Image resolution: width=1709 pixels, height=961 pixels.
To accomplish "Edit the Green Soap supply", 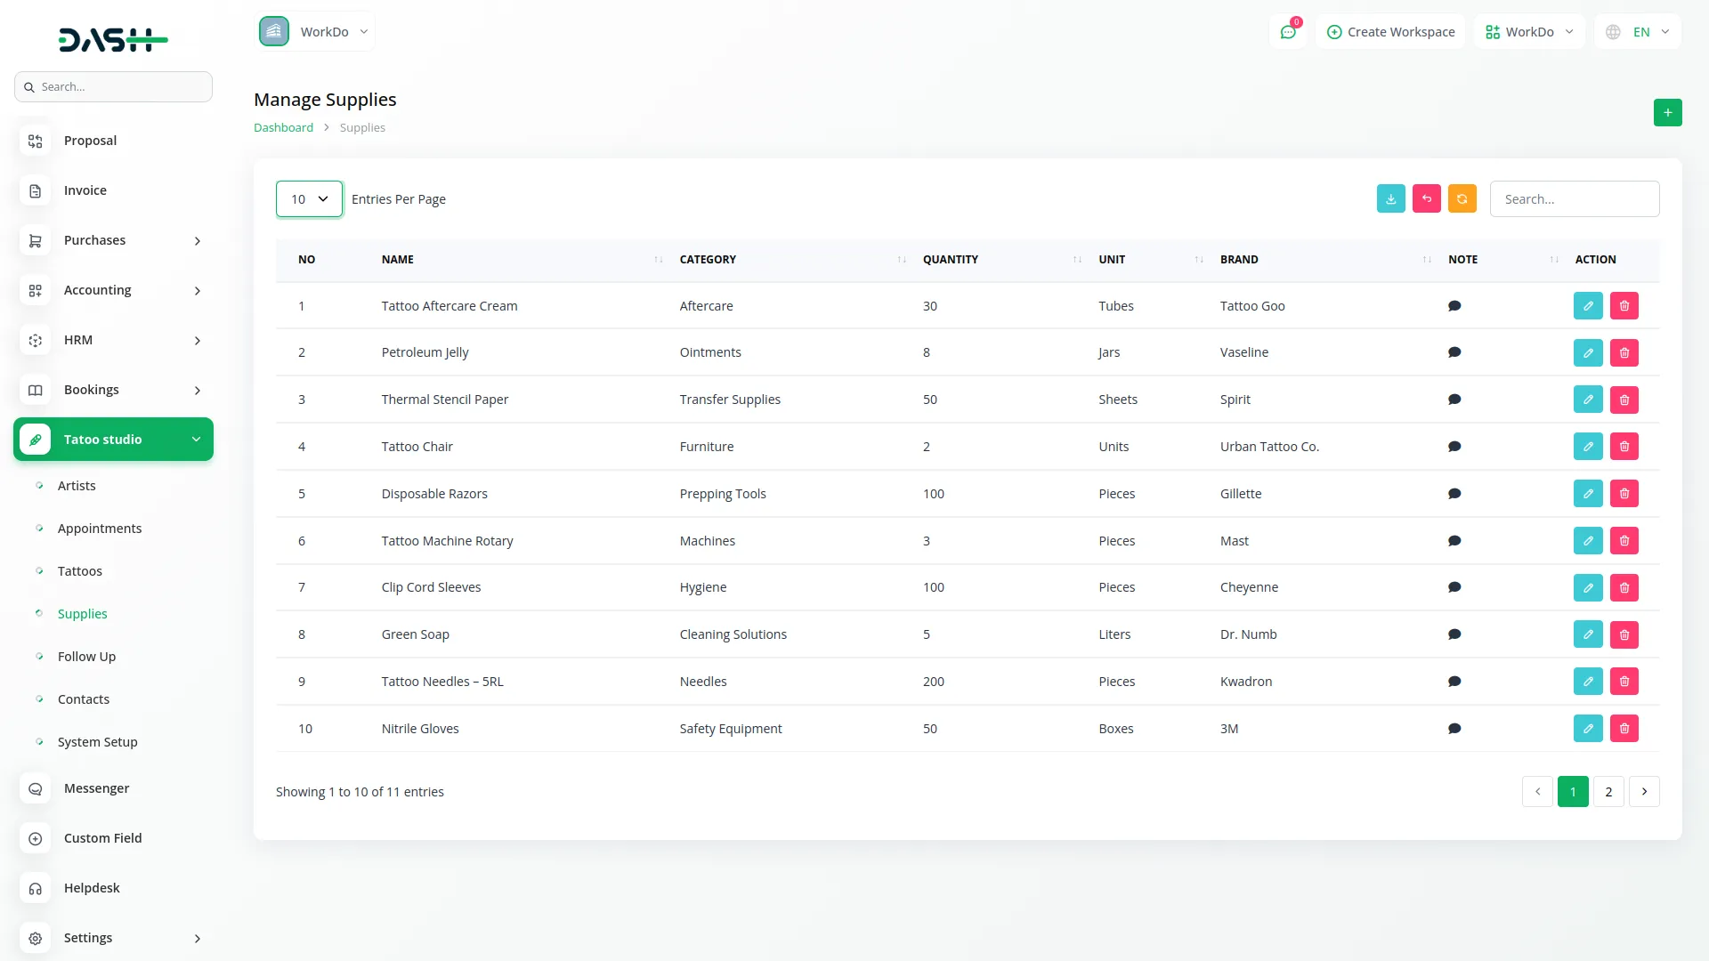I will point(1587,634).
